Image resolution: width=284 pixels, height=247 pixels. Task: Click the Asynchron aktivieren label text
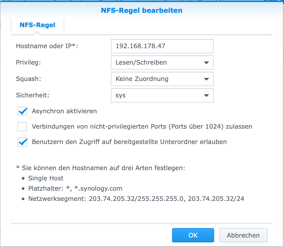[64, 111]
